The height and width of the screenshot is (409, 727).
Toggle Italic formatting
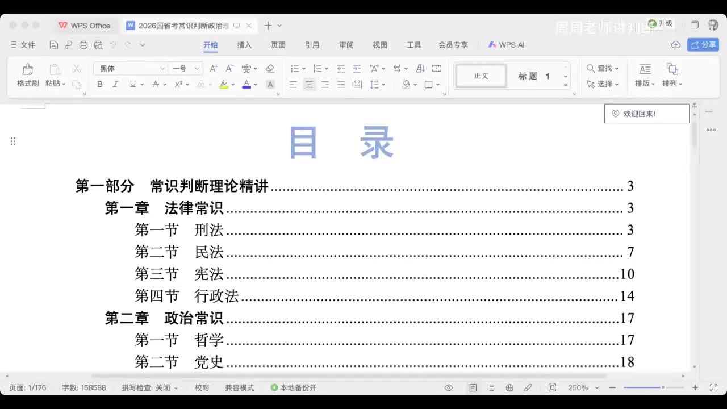coord(115,84)
